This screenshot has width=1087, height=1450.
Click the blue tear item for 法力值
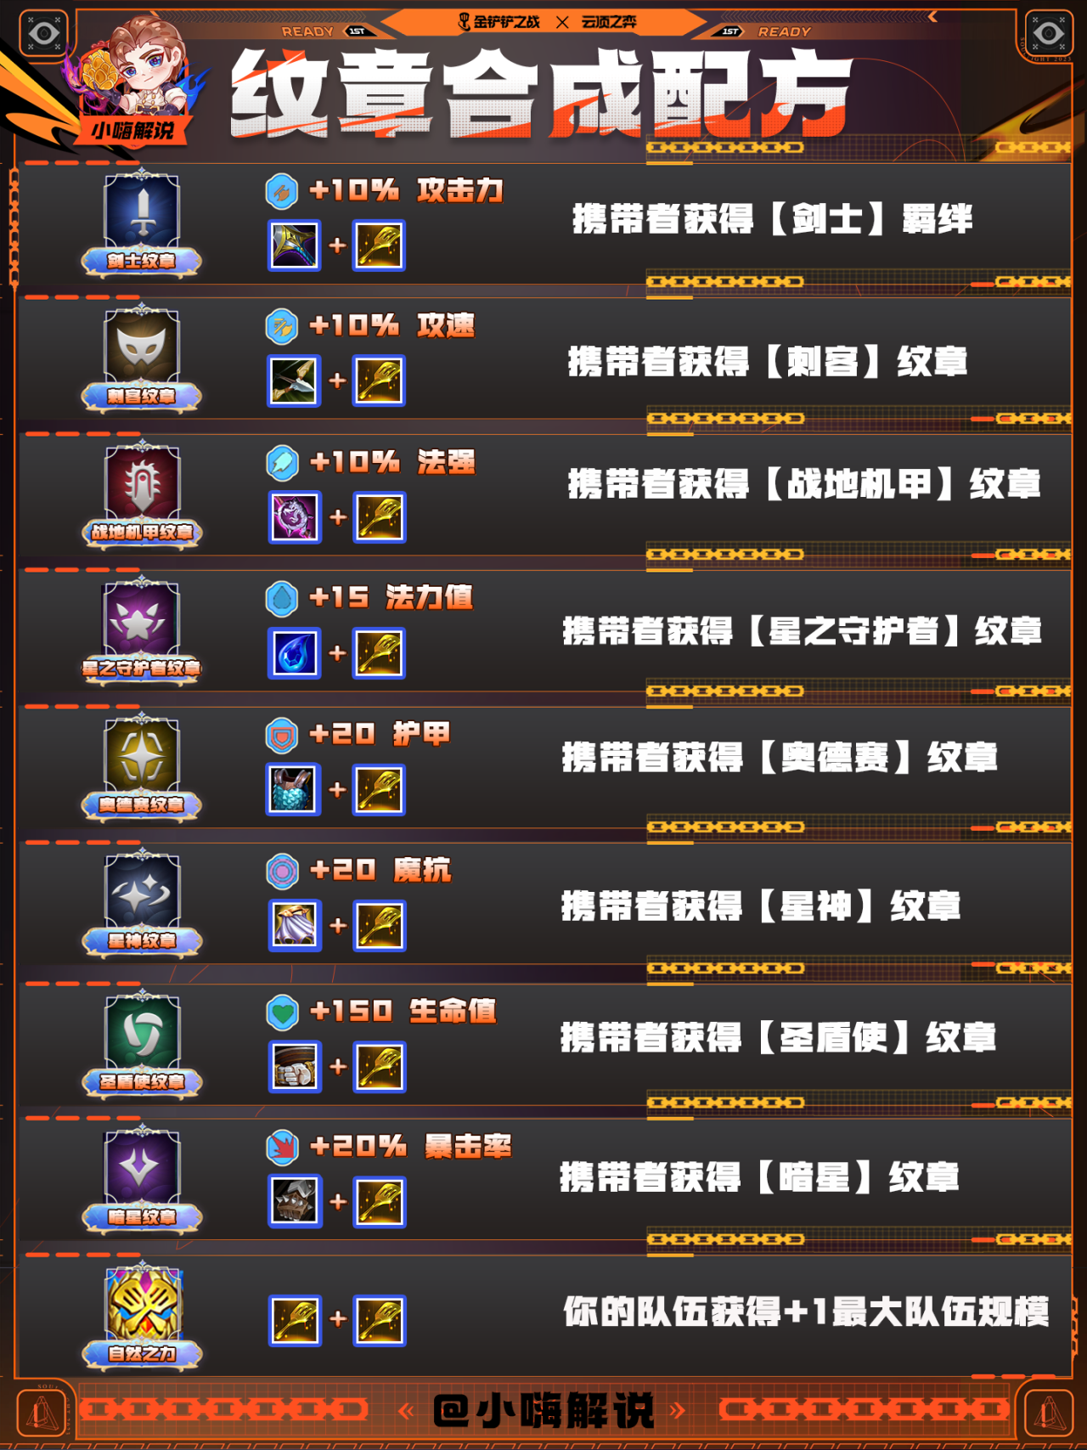(295, 653)
